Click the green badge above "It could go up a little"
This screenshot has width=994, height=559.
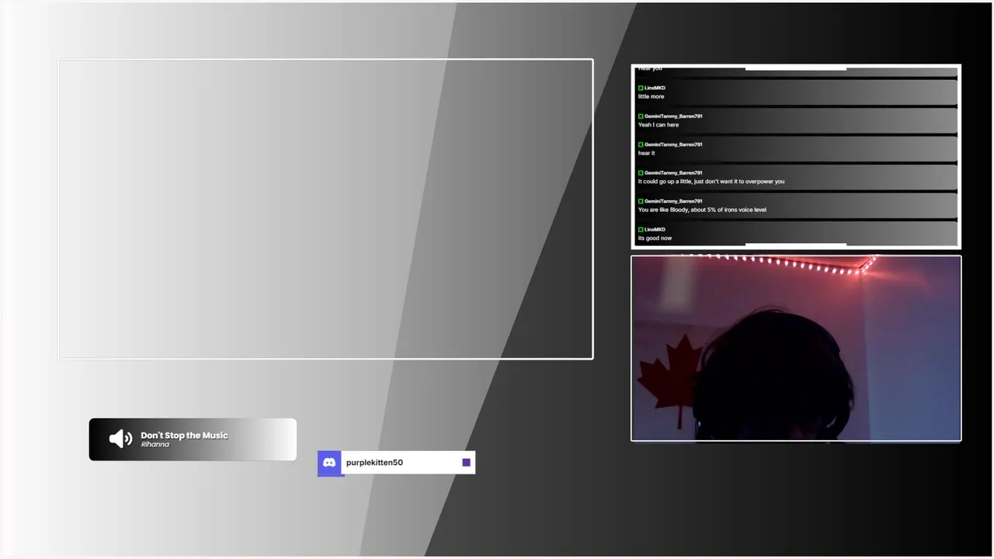coord(641,173)
